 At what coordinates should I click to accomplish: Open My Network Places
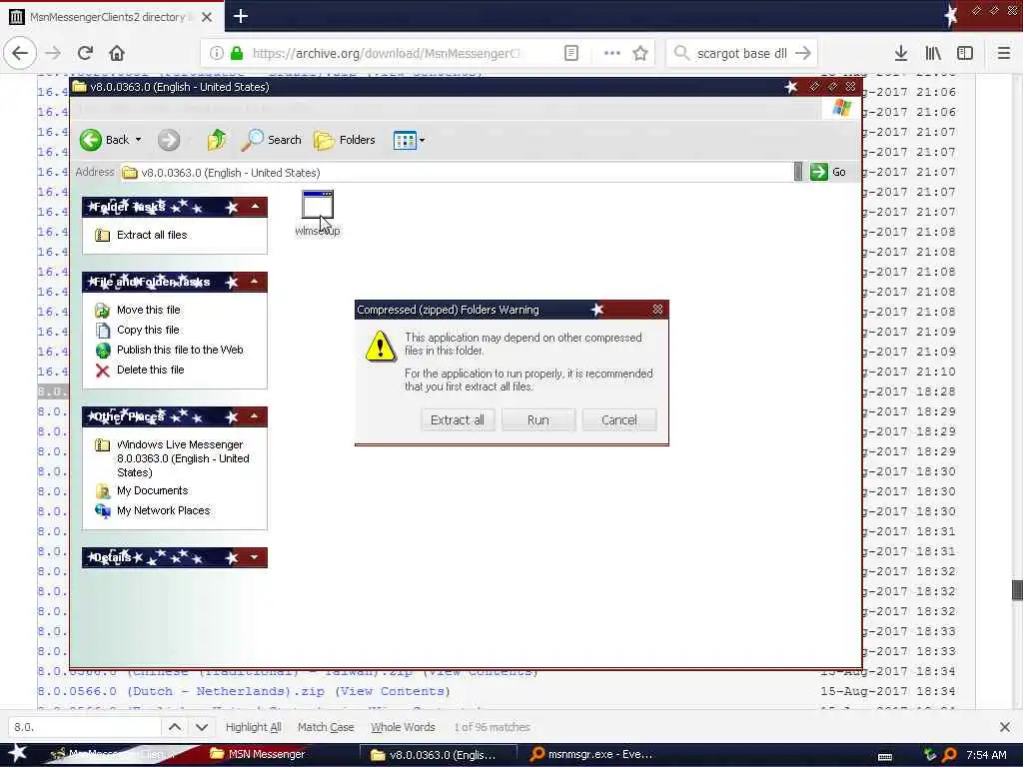click(163, 510)
